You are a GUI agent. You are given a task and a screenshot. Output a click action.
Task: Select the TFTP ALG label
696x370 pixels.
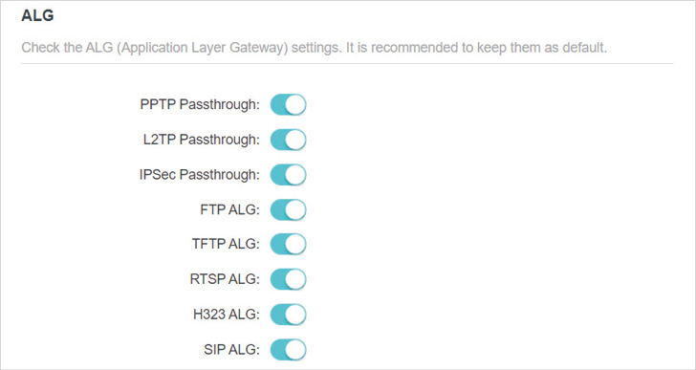[226, 245]
